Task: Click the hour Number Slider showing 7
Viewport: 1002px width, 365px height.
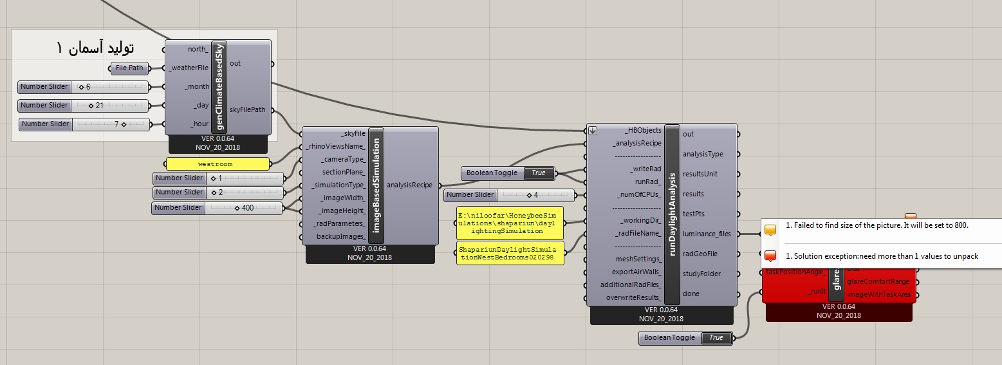Action: click(85, 124)
